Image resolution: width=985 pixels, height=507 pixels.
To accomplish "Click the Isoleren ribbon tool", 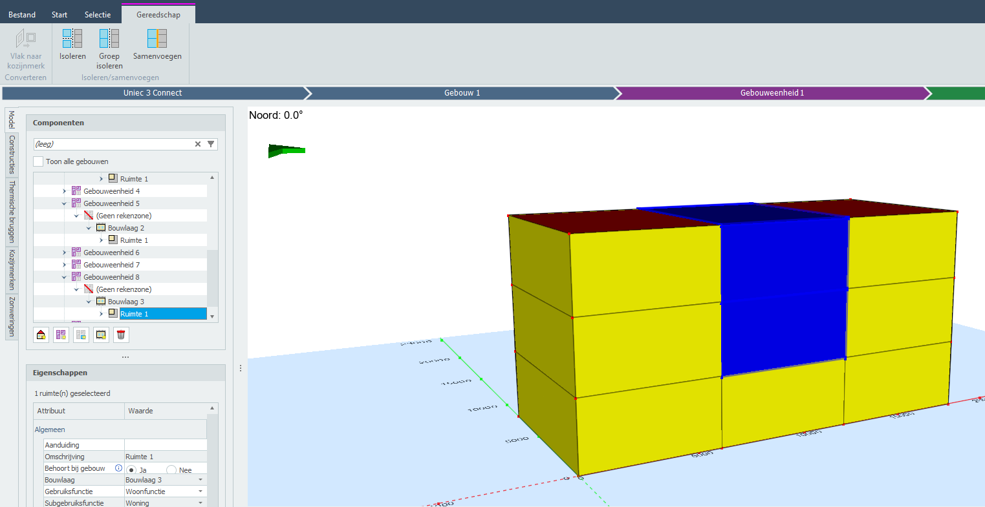I will pos(72,44).
